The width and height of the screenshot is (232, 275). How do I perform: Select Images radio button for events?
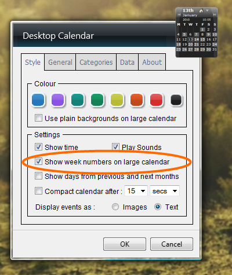(115, 207)
